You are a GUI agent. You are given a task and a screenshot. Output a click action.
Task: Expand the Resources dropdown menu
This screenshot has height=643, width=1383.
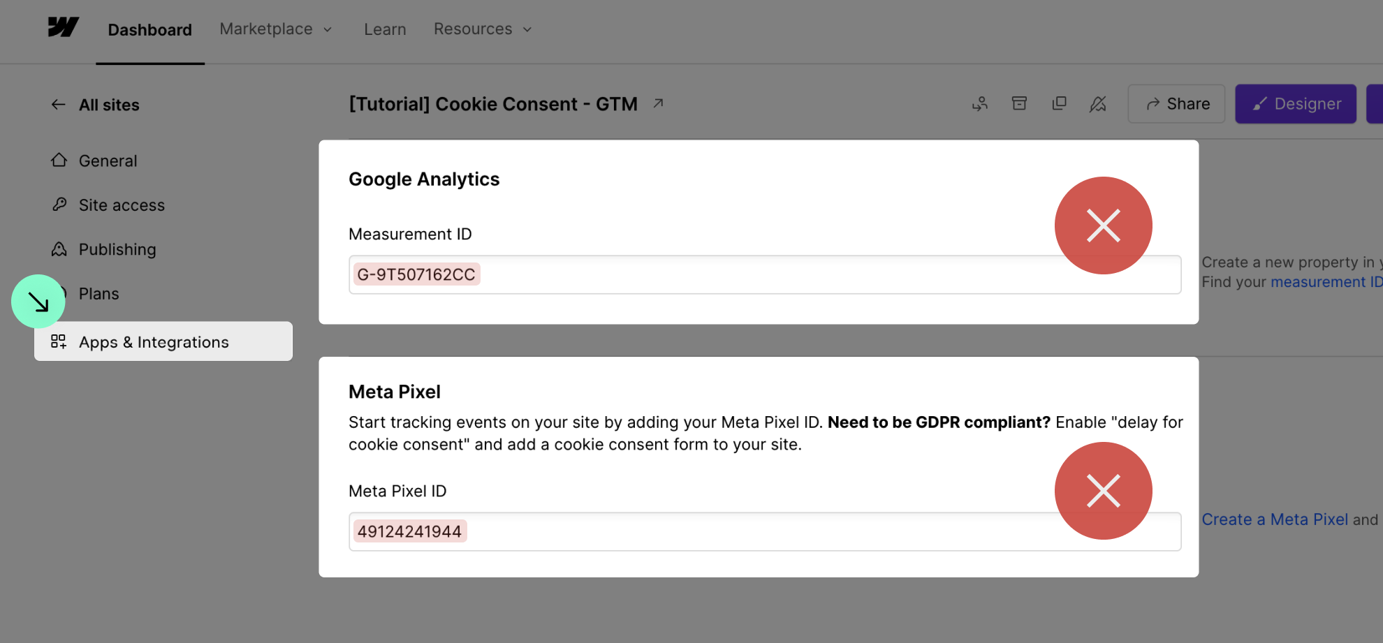[483, 29]
